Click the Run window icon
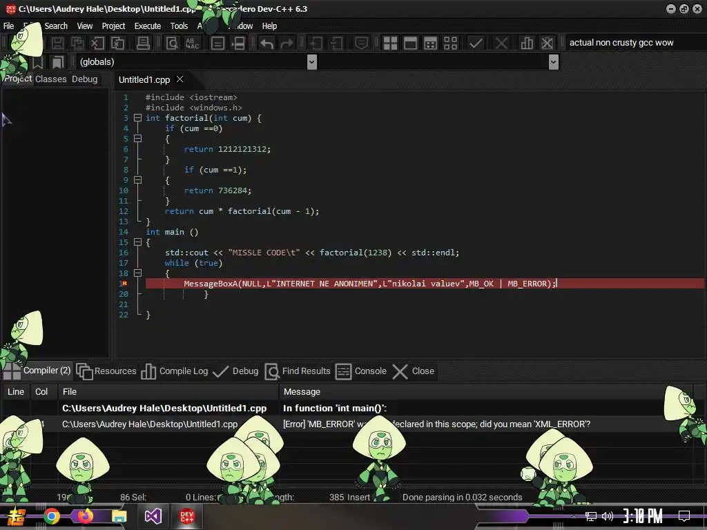The height and width of the screenshot is (530, 707). (x=410, y=43)
